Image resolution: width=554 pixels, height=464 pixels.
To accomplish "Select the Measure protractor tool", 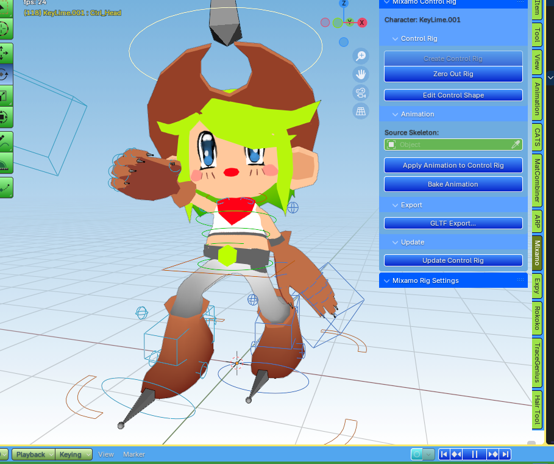I will pyautogui.click(x=5, y=164).
